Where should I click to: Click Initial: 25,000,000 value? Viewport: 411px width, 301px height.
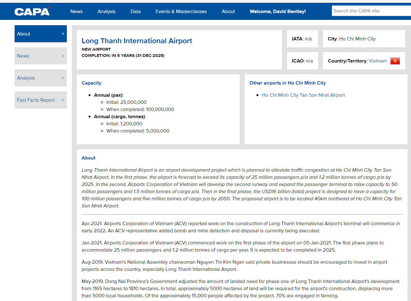(x=126, y=102)
